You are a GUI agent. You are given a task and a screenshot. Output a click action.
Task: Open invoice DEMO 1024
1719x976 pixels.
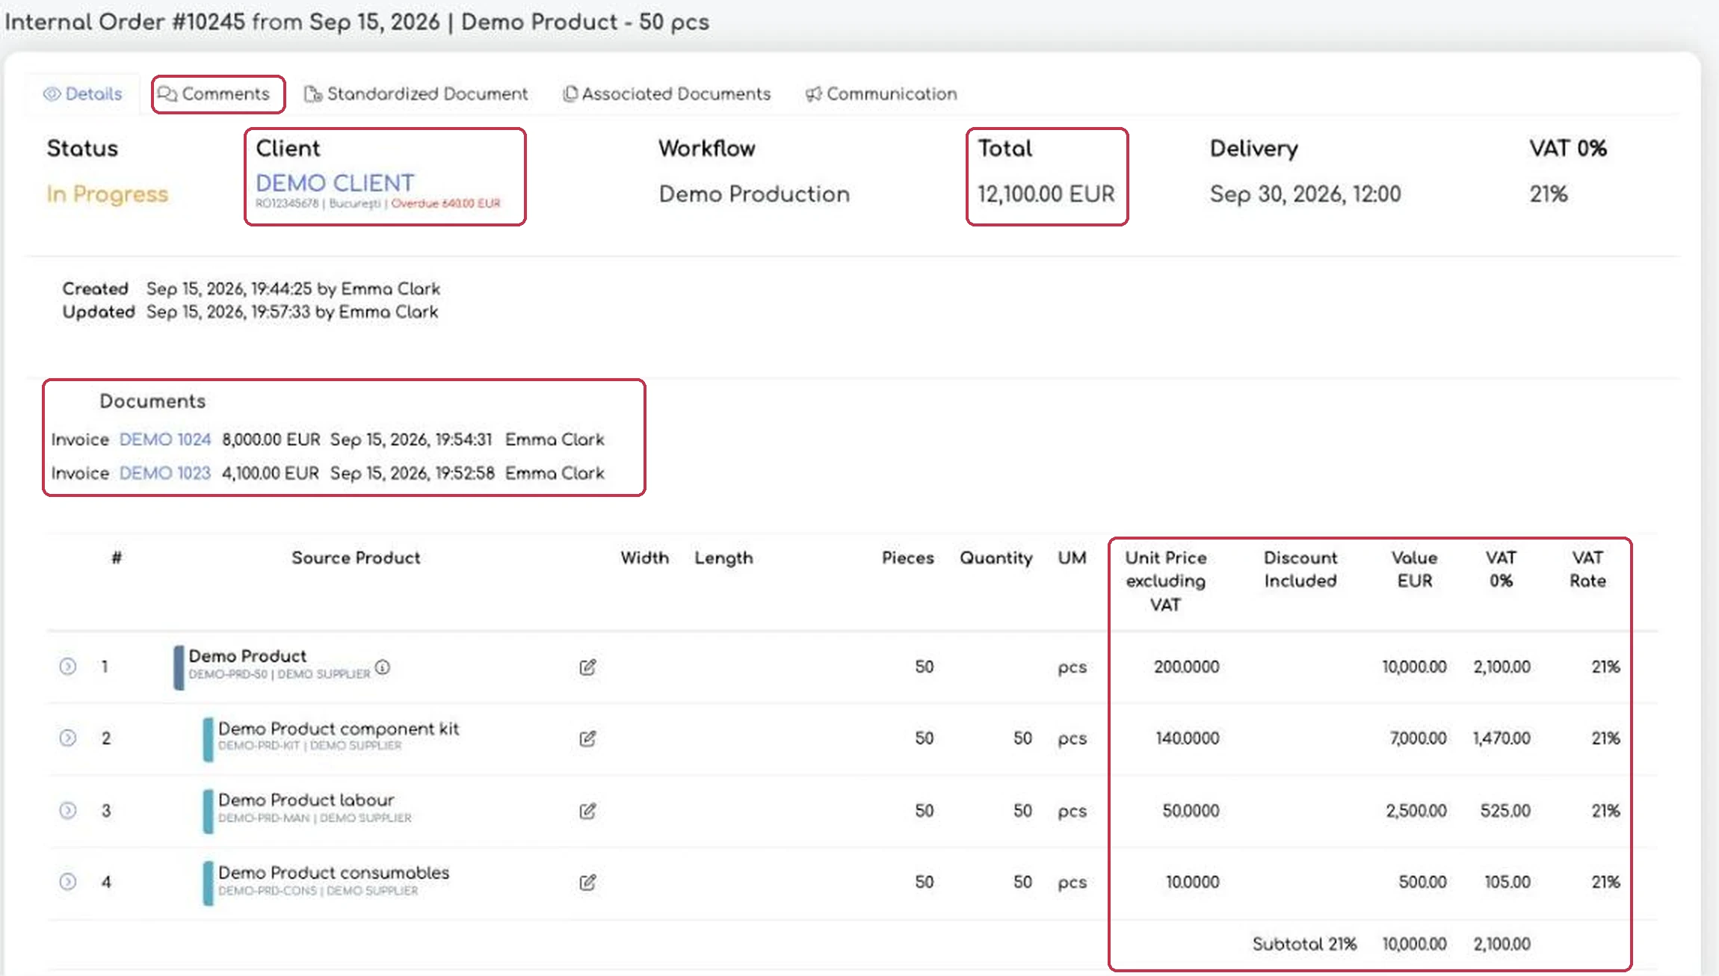pyautogui.click(x=165, y=439)
